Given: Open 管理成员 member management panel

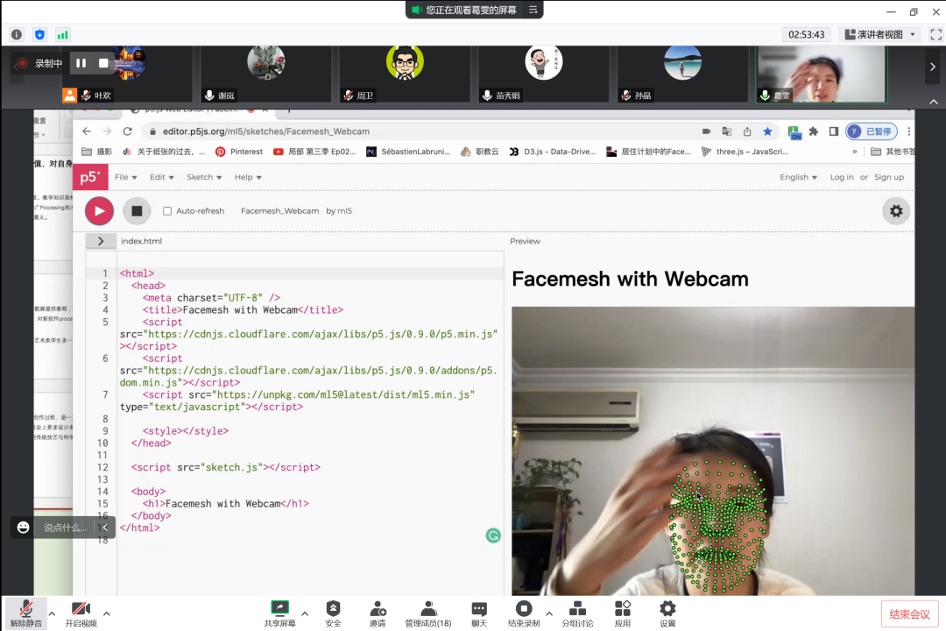Looking at the screenshot, I should point(428,610).
